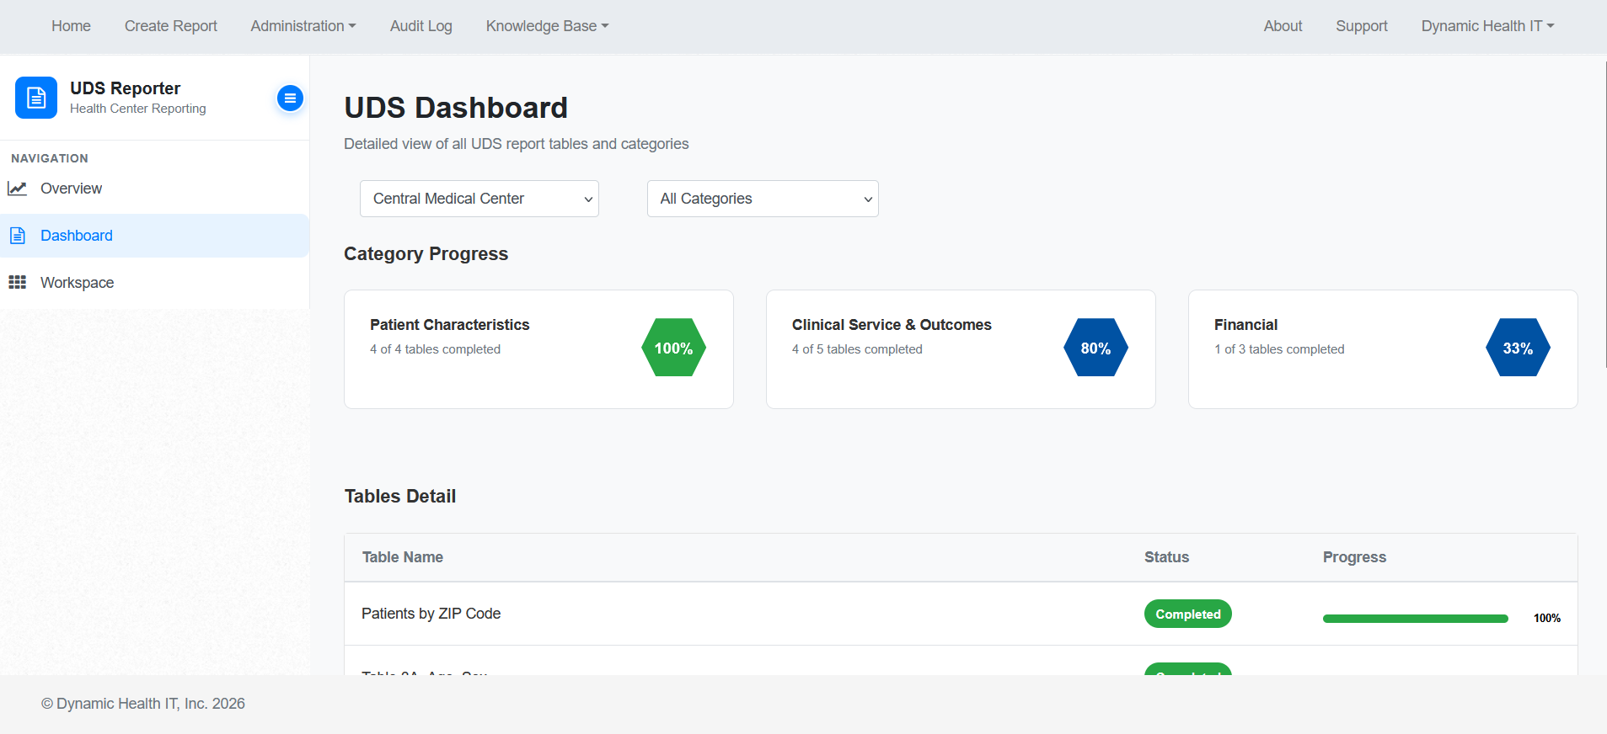Open the Central Medical Center dropdown
The width and height of the screenshot is (1607, 734).
[479, 199]
